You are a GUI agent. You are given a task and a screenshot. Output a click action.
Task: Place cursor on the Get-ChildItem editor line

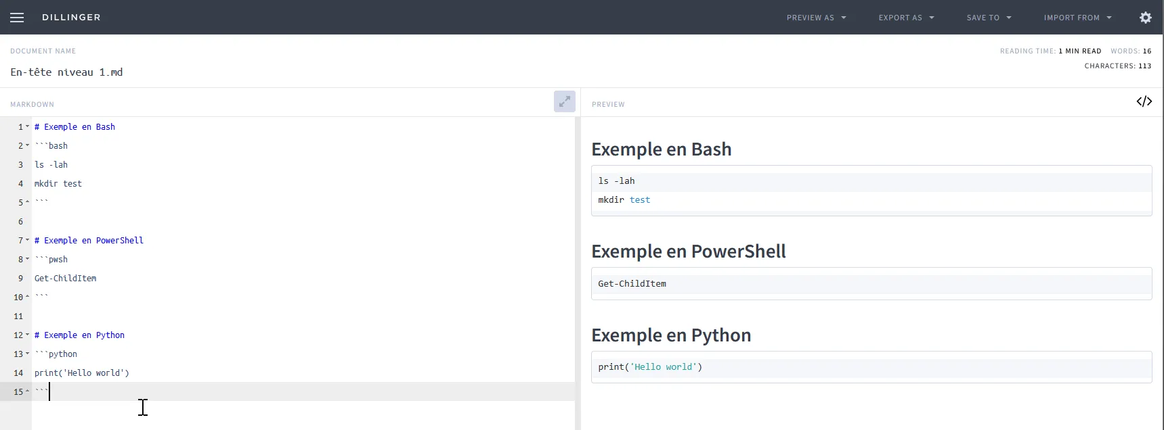[x=66, y=278]
